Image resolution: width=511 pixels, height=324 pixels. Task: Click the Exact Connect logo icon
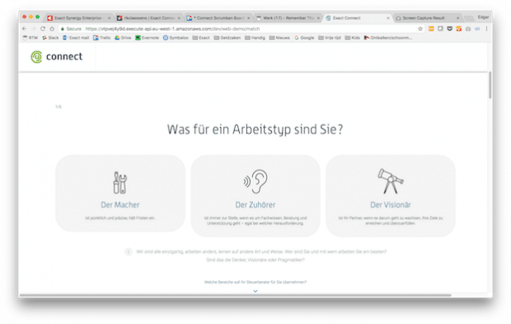click(x=36, y=57)
